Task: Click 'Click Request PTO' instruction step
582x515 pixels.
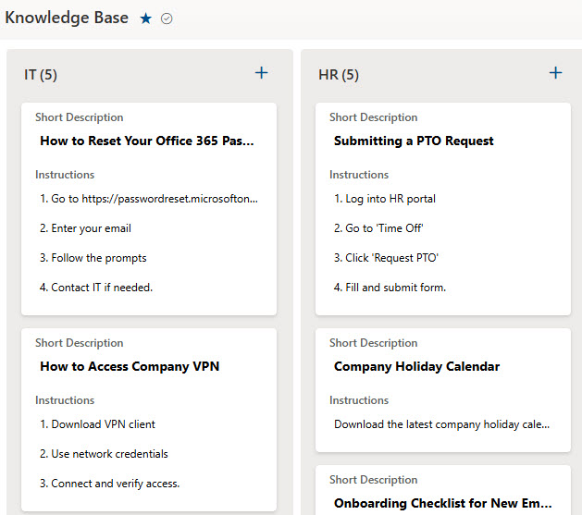Action: coord(386,258)
